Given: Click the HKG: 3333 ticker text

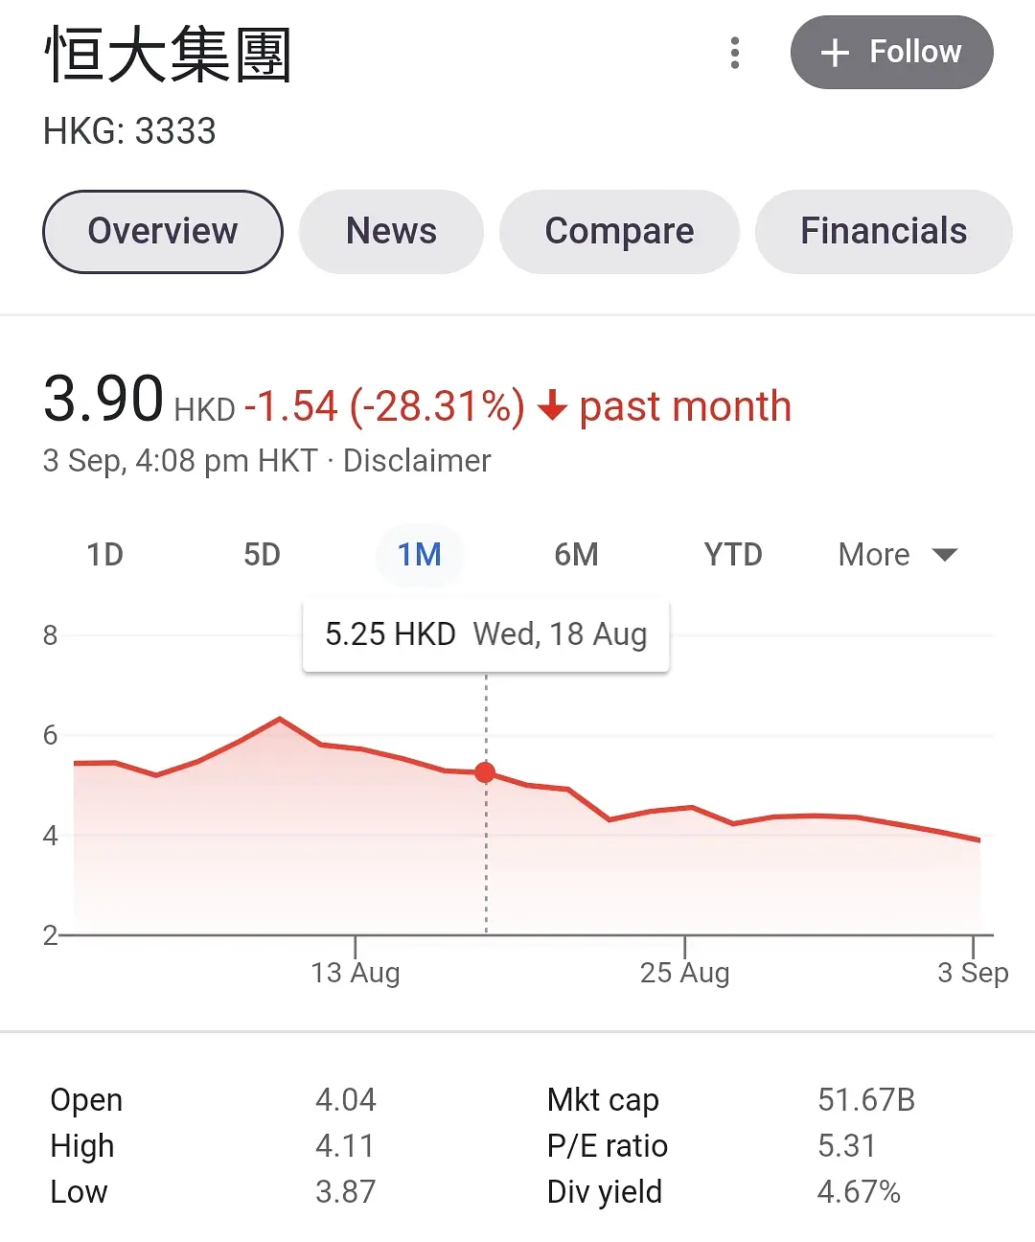Looking at the screenshot, I should point(129,131).
